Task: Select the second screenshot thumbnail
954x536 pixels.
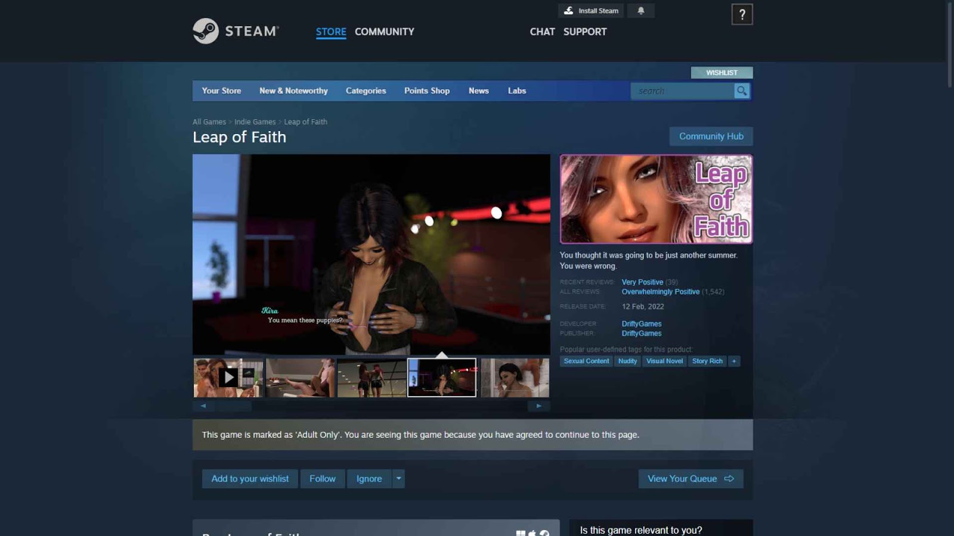Action: tap(301, 378)
